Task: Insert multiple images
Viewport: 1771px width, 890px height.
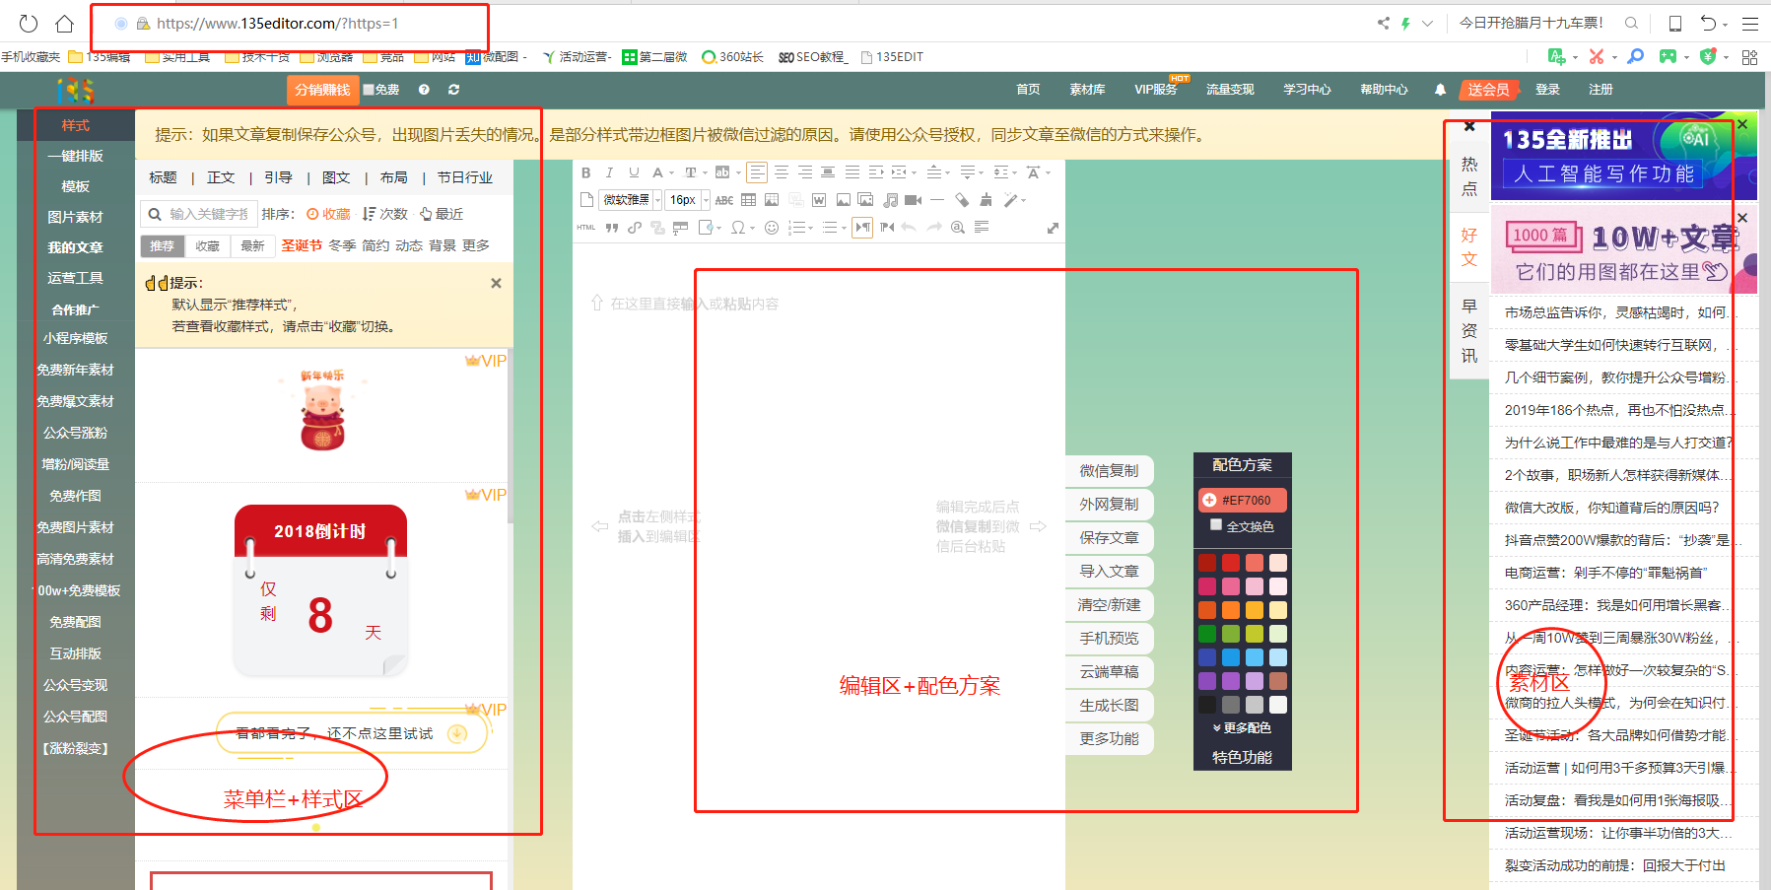Action: click(x=865, y=200)
